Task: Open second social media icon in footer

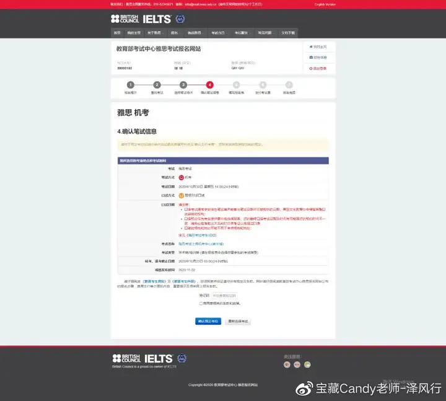Action: 297,364
